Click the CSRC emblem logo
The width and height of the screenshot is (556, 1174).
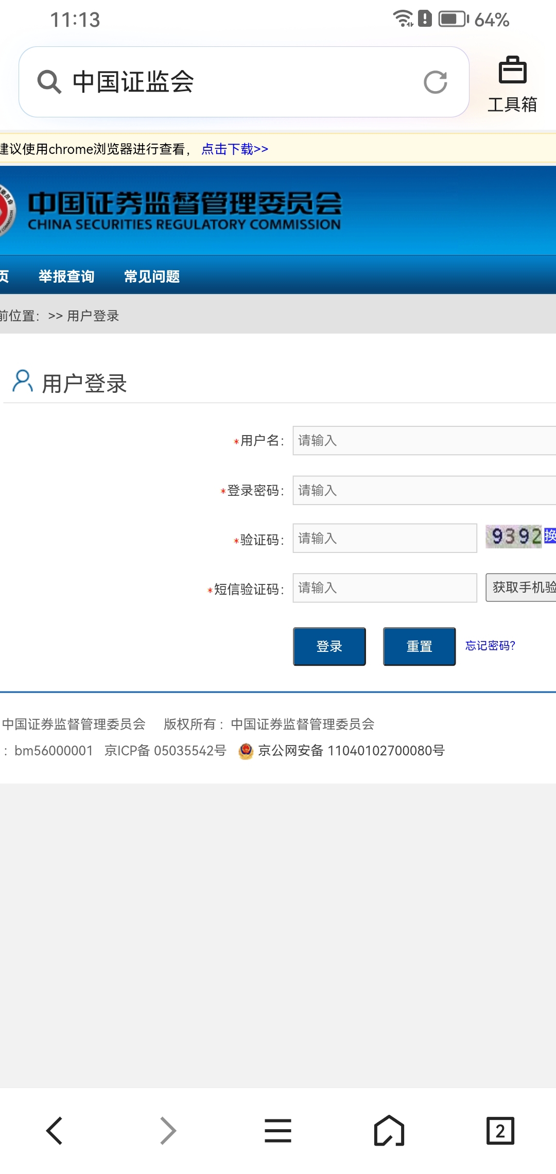point(7,210)
